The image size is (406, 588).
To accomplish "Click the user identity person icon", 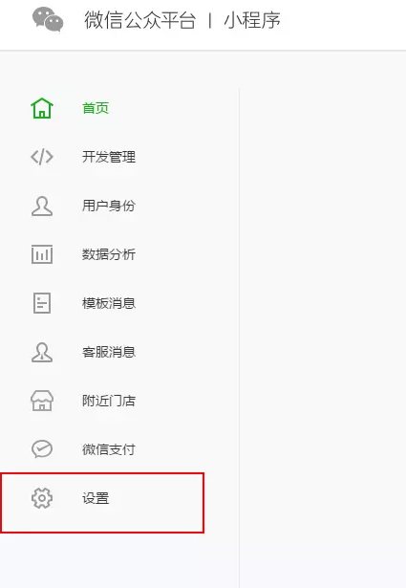I will coord(42,206).
